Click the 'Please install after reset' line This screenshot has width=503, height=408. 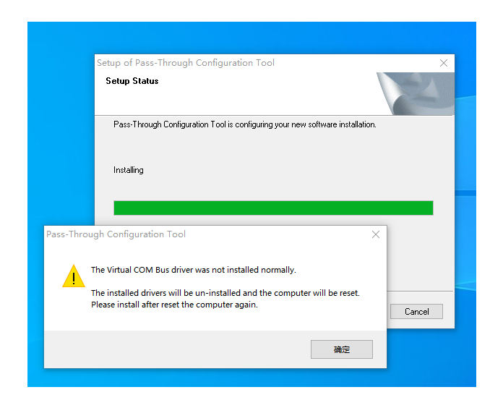tap(174, 305)
